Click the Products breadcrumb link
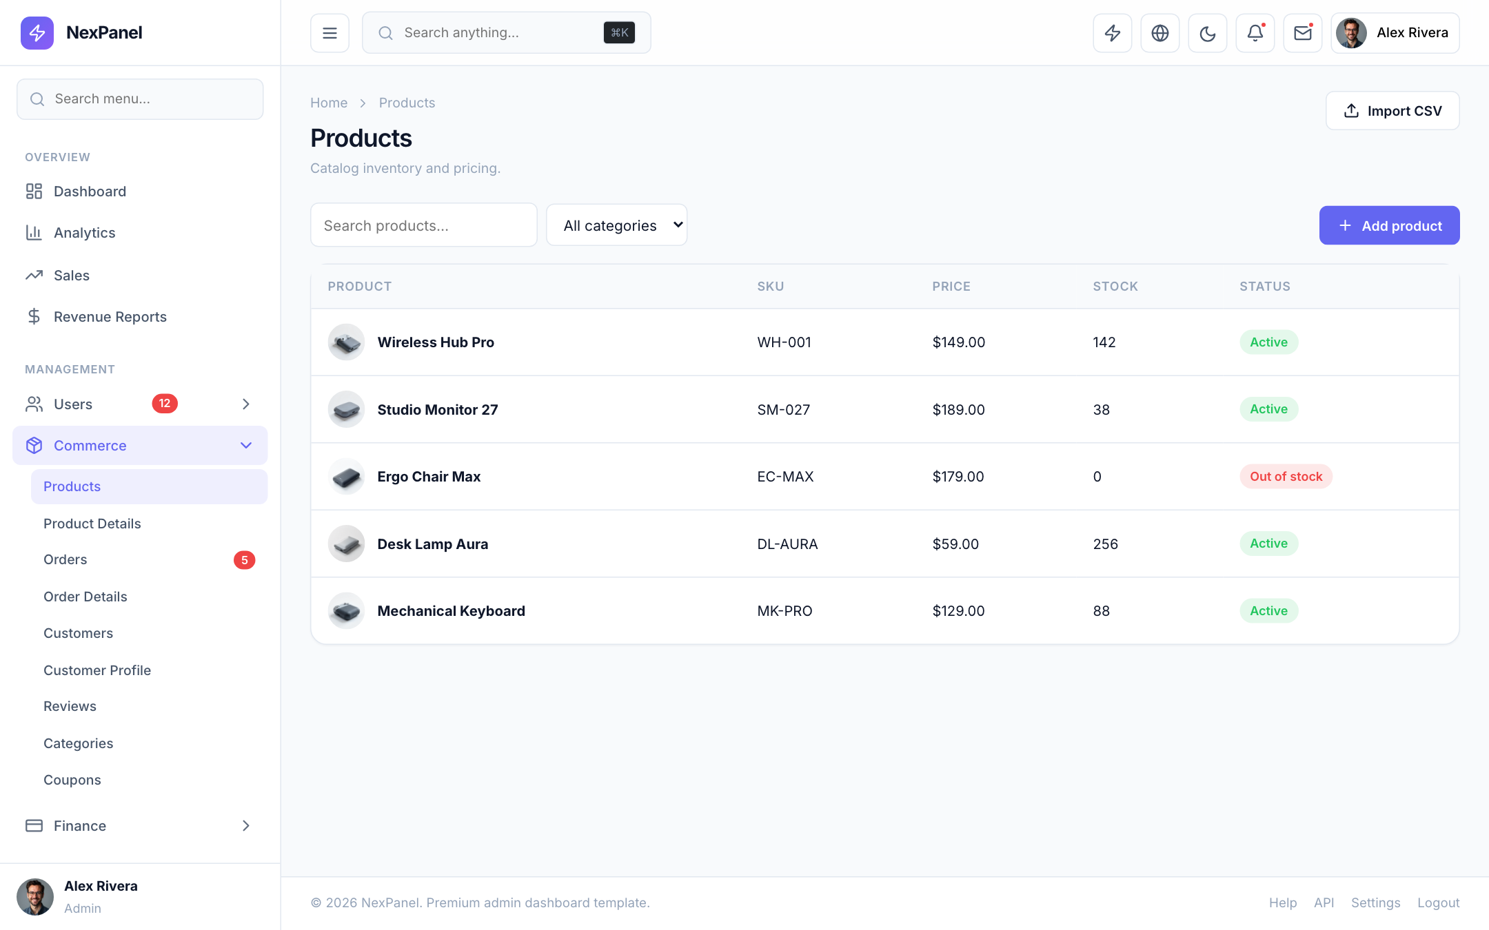This screenshot has height=930, width=1489. click(407, 103)
